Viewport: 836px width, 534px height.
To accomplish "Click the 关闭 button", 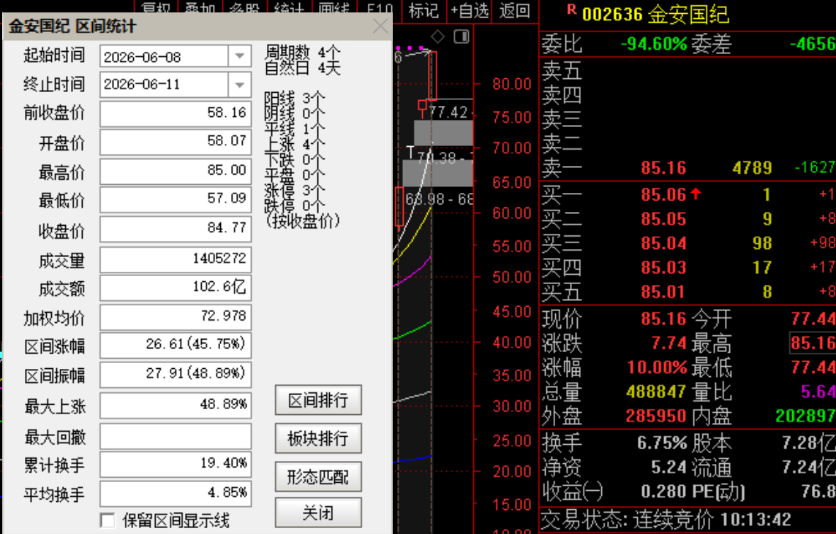I will (318, 513).
